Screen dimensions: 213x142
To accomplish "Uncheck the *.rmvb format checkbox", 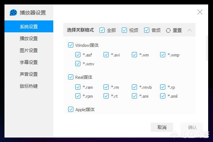I will click(134, 87).
